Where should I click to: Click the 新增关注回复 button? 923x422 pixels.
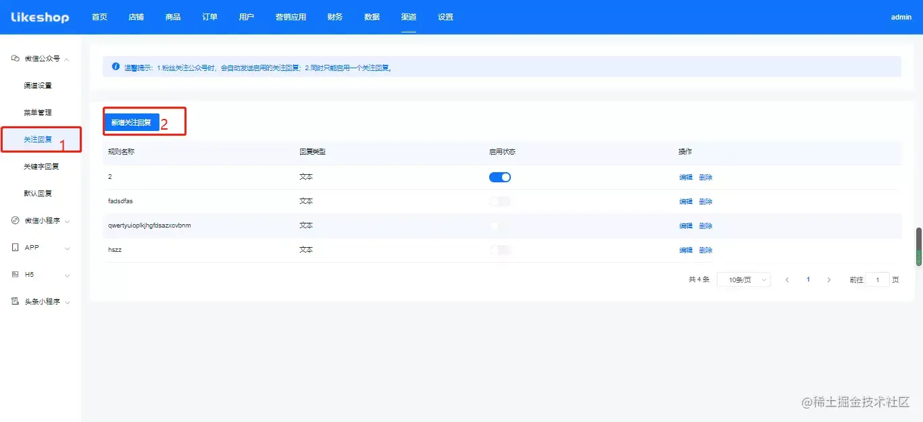(131, 122)
